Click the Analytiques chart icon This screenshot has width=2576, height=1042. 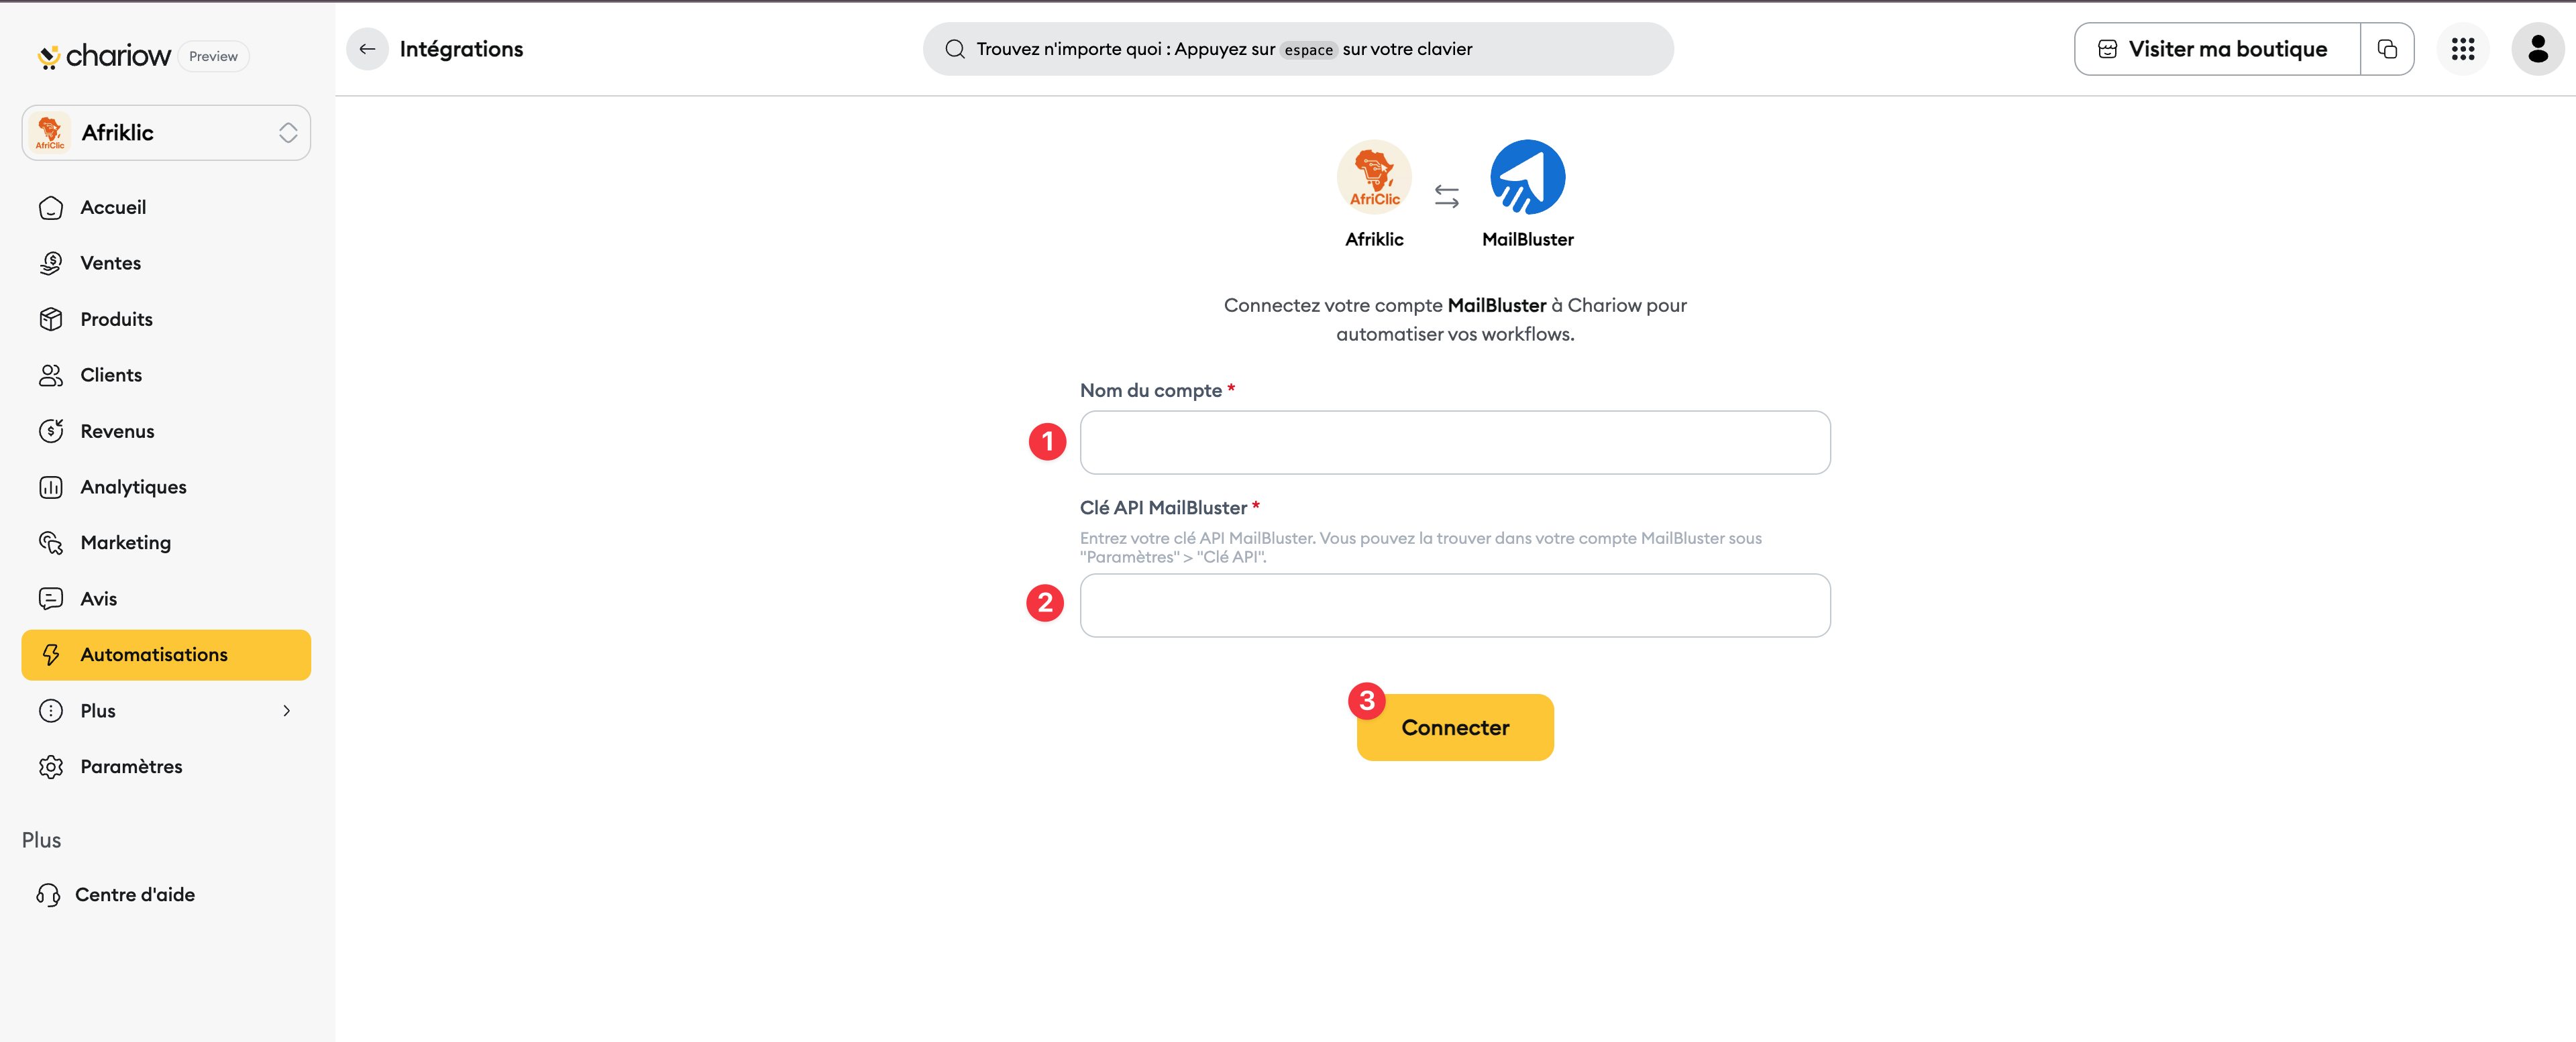[x=51, y=487]
